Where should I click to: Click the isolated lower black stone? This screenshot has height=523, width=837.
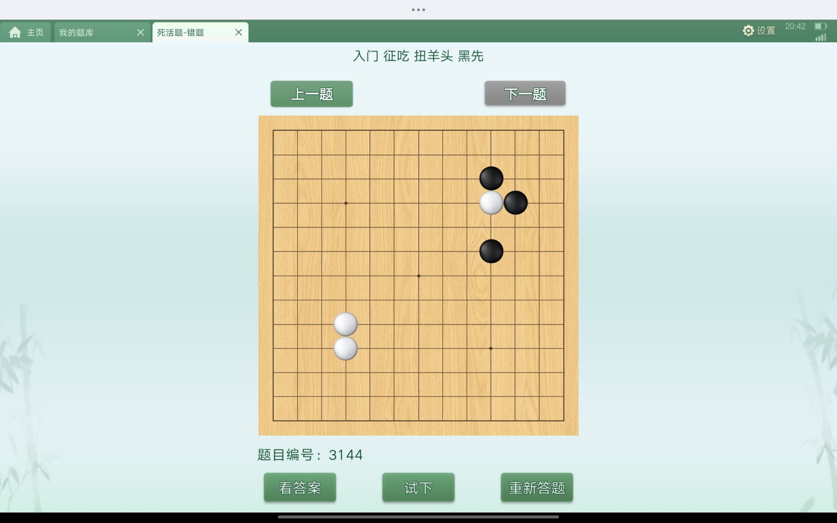click(491, 251)
